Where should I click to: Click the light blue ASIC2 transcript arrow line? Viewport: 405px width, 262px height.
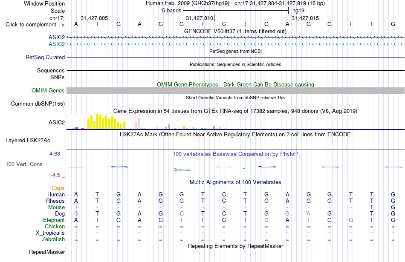pos(235,44)
